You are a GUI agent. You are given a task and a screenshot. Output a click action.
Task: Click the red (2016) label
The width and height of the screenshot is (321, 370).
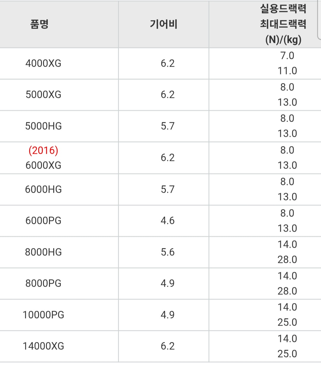coord(43,150)
